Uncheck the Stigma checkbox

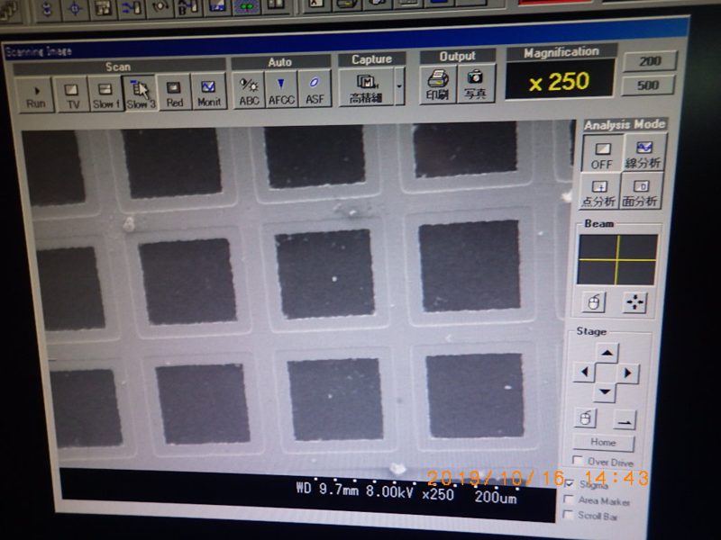570,483
